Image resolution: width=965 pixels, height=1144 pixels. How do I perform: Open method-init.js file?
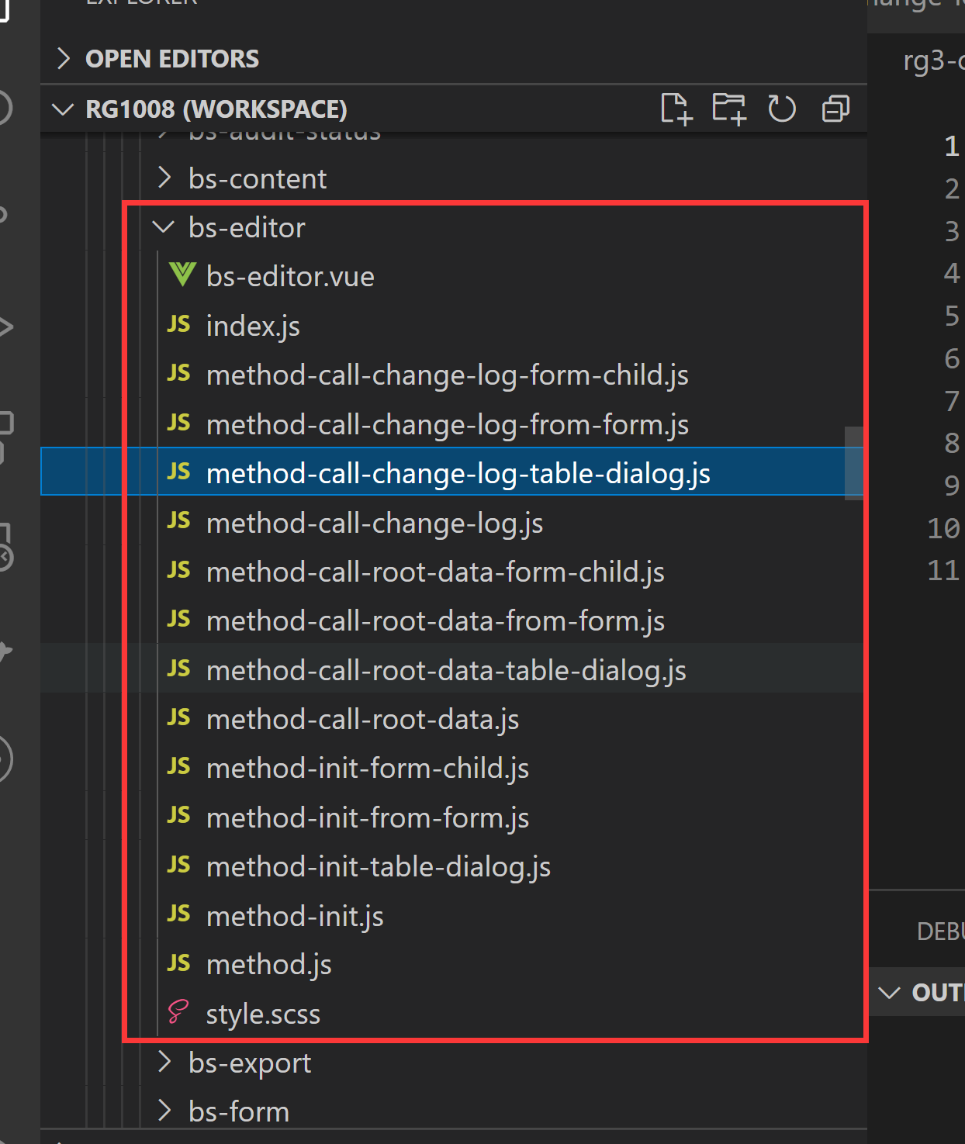tap(295, 916)
